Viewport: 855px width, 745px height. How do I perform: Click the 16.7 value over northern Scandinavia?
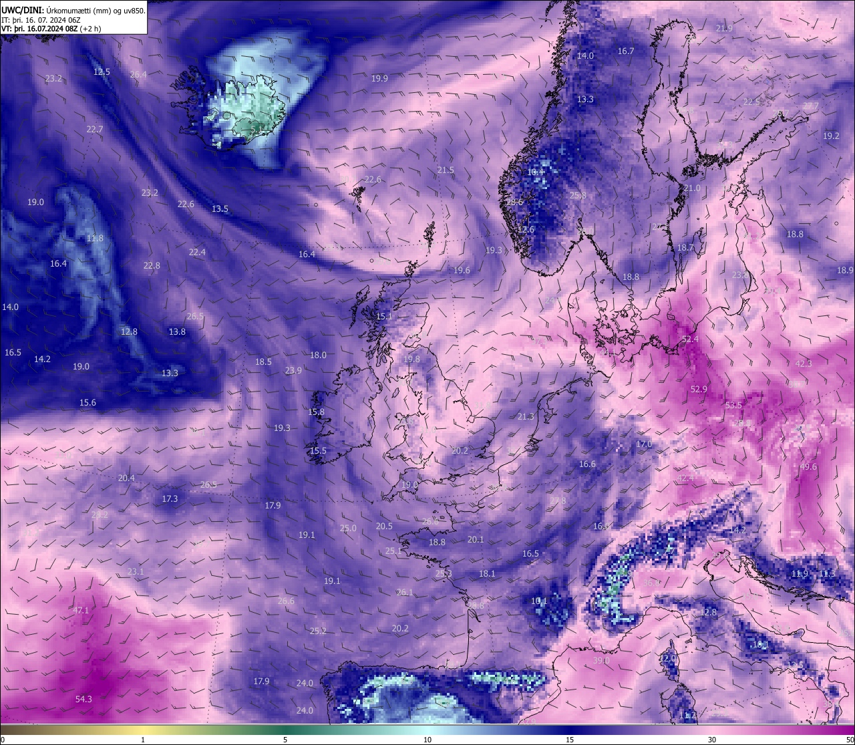[x=626, y=51]
